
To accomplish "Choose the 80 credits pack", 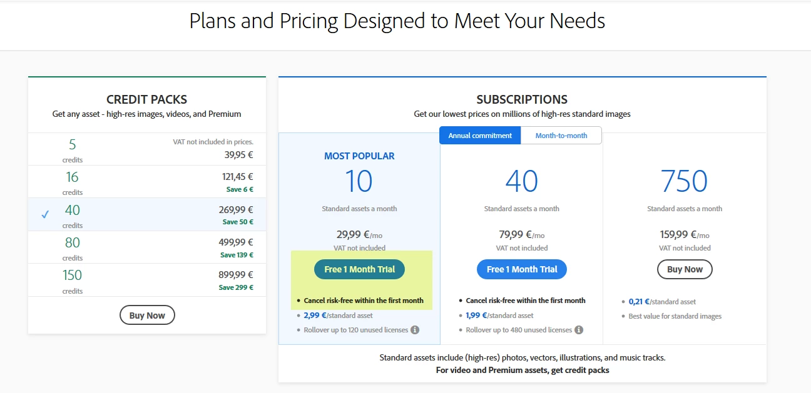I will (146, 247).
